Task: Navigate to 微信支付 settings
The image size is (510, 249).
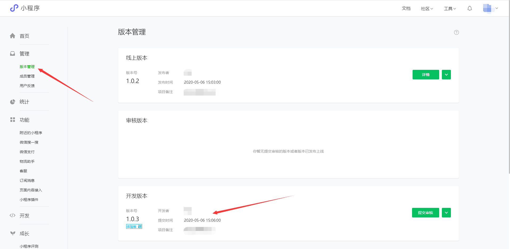Action: 27,152
